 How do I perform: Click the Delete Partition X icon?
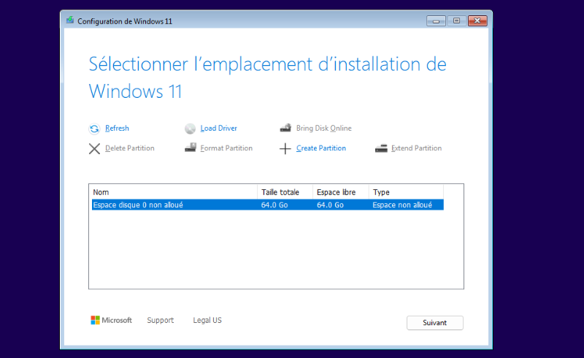point(94,149)
